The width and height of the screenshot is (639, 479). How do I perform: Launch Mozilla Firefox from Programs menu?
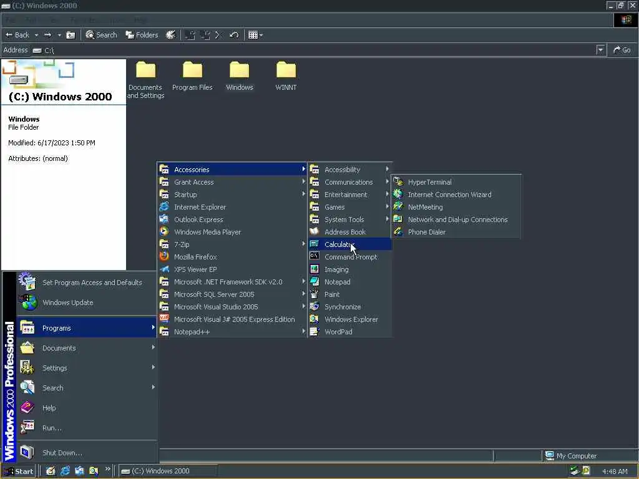[232, 257]
